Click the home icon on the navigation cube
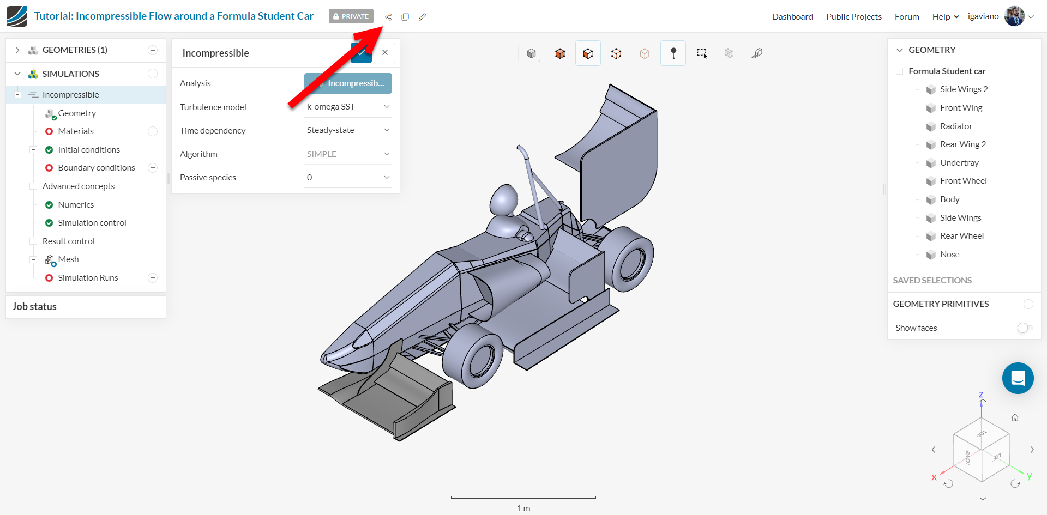 (1015, 417)
